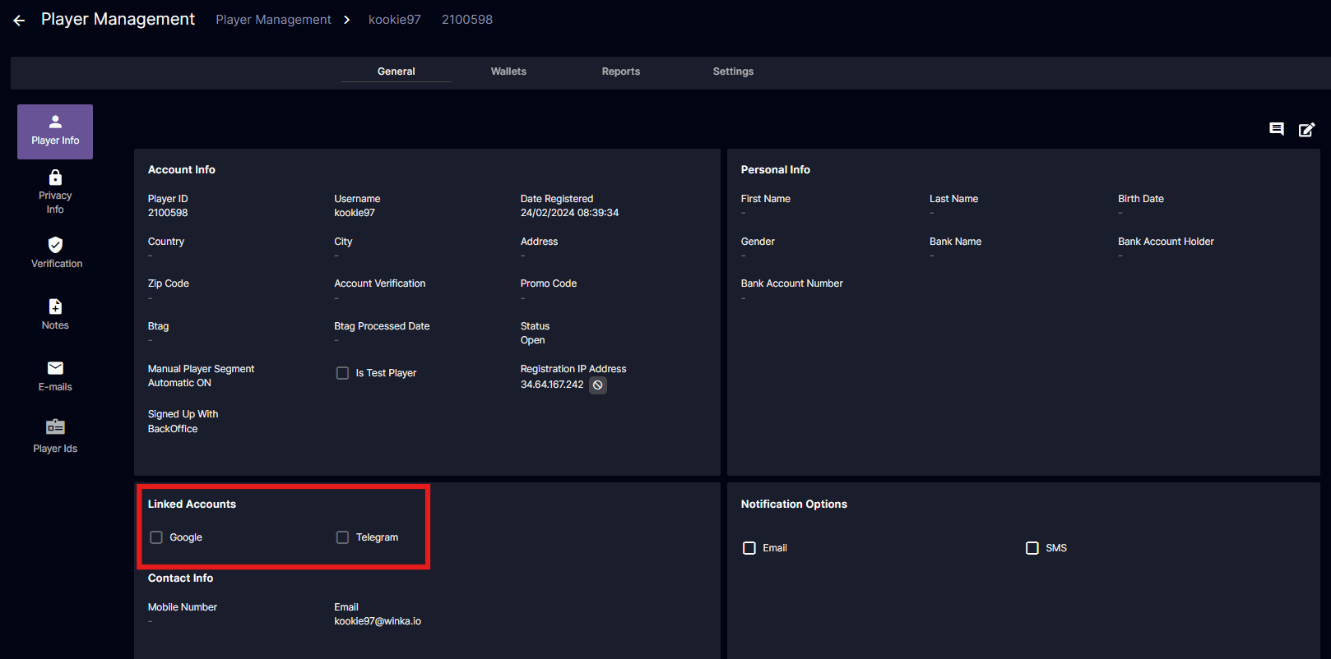
Task: Open Privacy Info lock icon
Action: [x=55, y=177]
